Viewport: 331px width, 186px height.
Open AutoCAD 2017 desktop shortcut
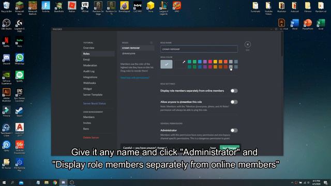20,130
